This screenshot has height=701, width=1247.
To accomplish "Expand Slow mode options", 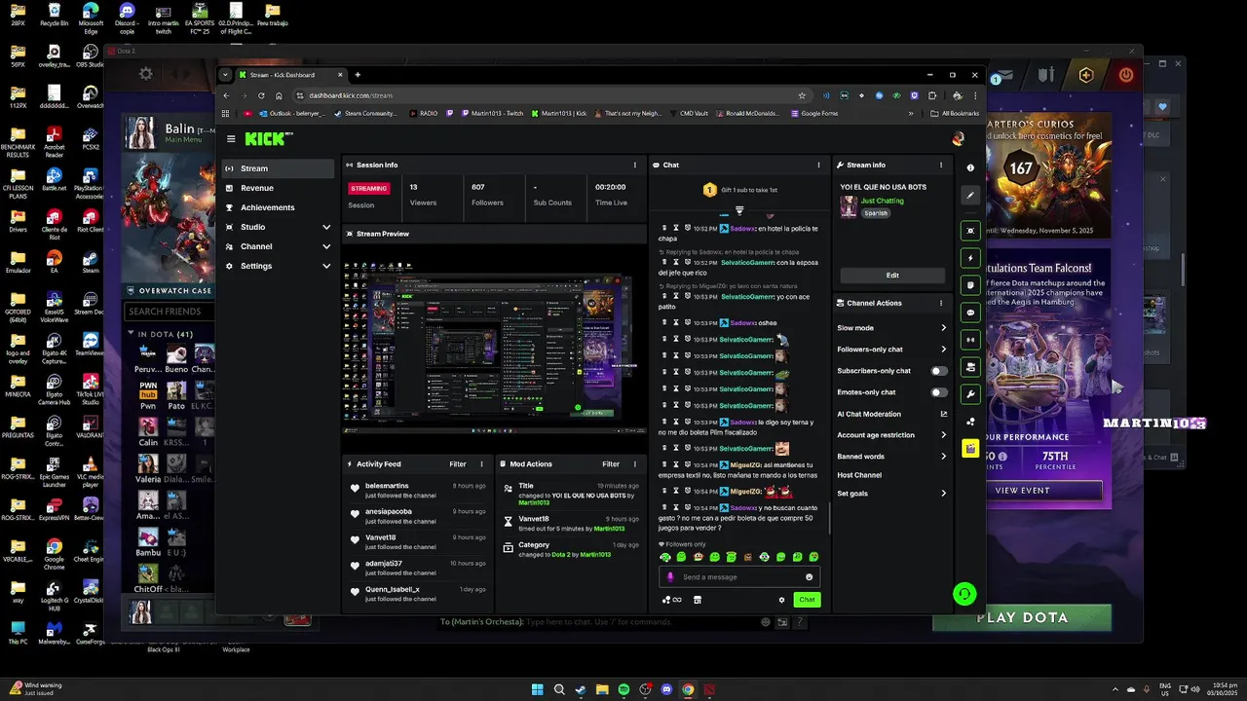I will [943, 328].
